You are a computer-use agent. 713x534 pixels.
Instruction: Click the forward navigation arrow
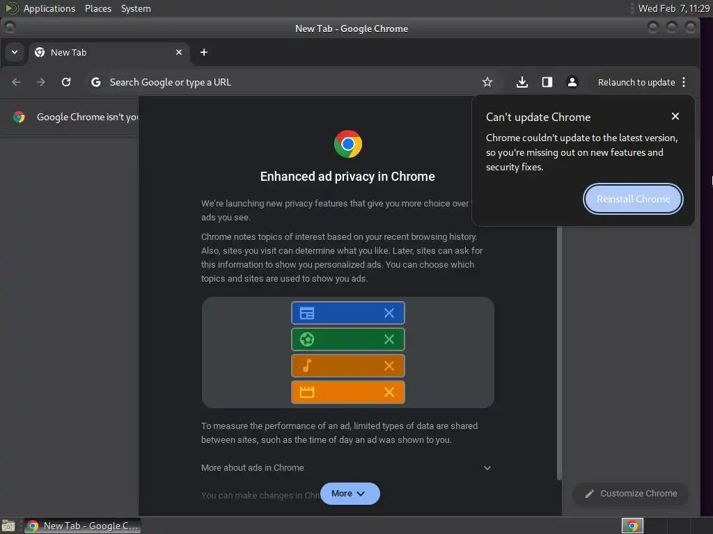pyautogui.click(x=41, y=82)
